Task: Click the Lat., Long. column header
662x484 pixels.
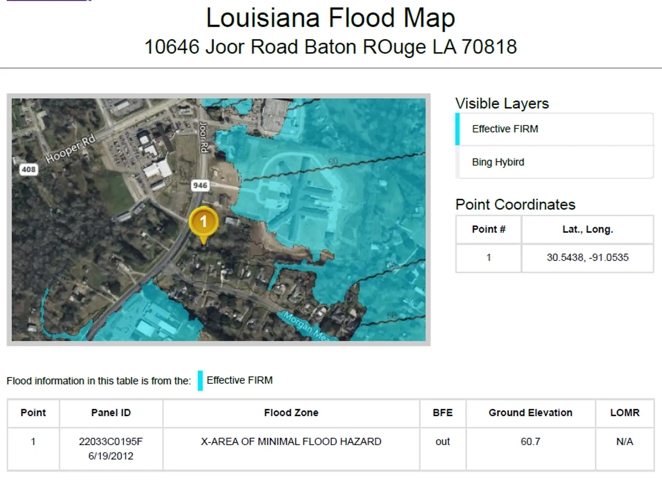Action: point(588,229)
